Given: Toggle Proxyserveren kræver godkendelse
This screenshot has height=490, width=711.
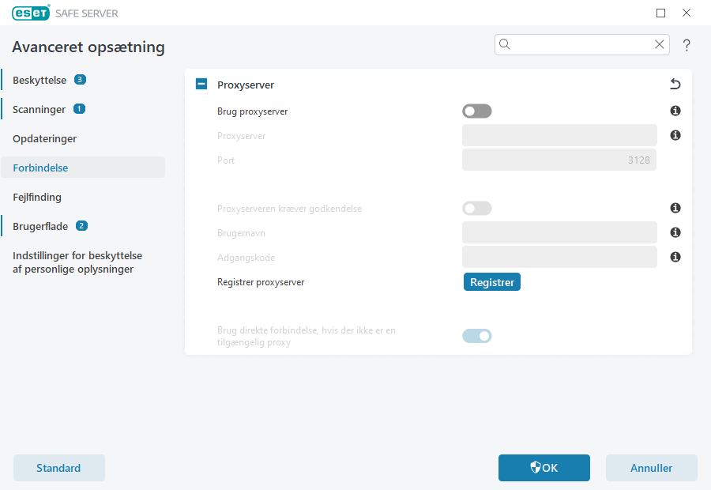Looking at the screenshot, I should coord(476,208).
